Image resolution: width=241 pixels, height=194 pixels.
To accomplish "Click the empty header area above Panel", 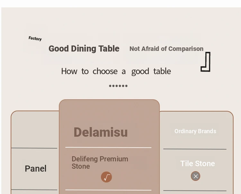I will pyautogui.click(x=35, y=130).
